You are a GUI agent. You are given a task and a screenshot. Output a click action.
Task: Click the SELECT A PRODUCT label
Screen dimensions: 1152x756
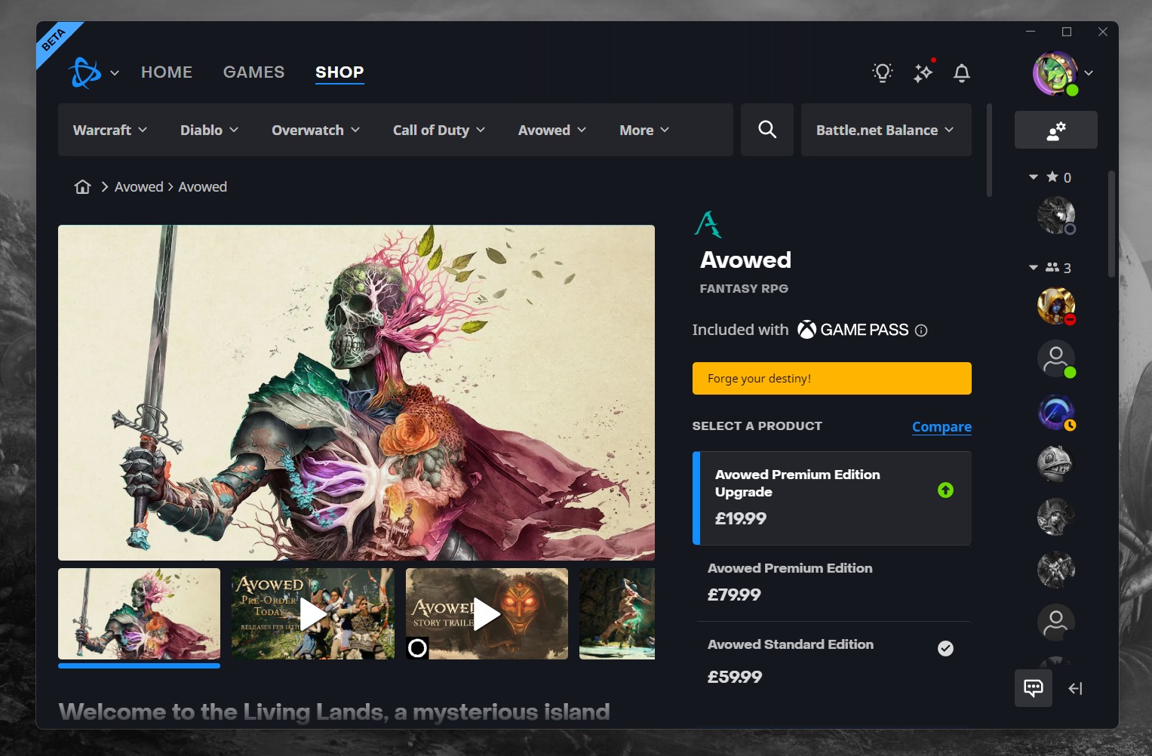click(757, 426)
